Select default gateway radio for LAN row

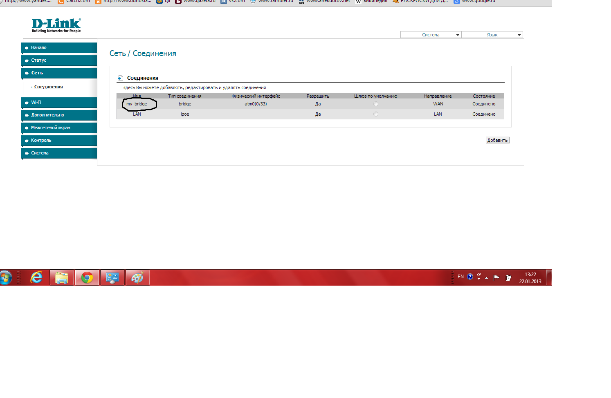pos(376,114)
